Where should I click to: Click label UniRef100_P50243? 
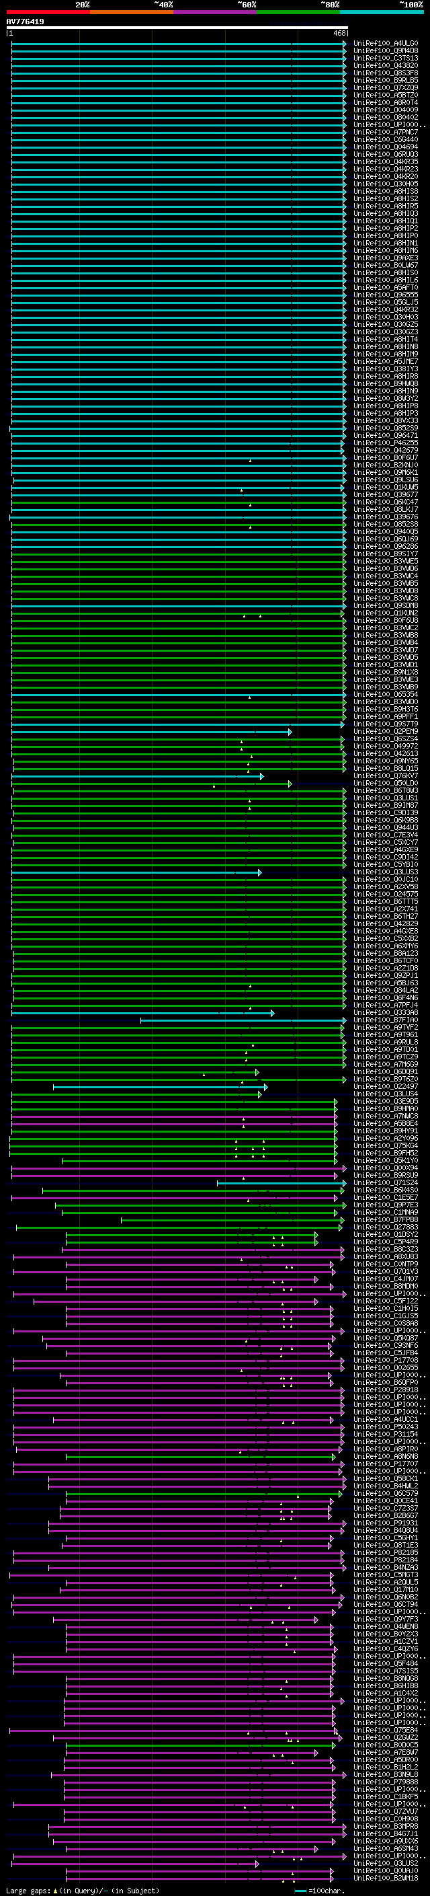click(x=386, y=1427)
